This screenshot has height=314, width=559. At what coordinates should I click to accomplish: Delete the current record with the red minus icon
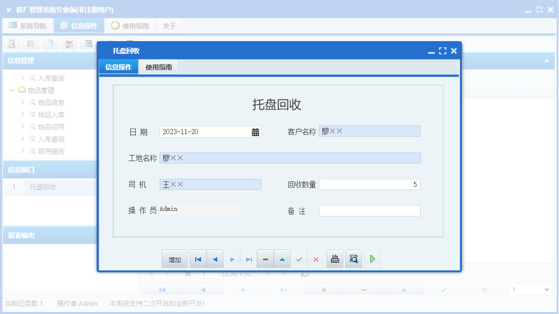[265, 259]
